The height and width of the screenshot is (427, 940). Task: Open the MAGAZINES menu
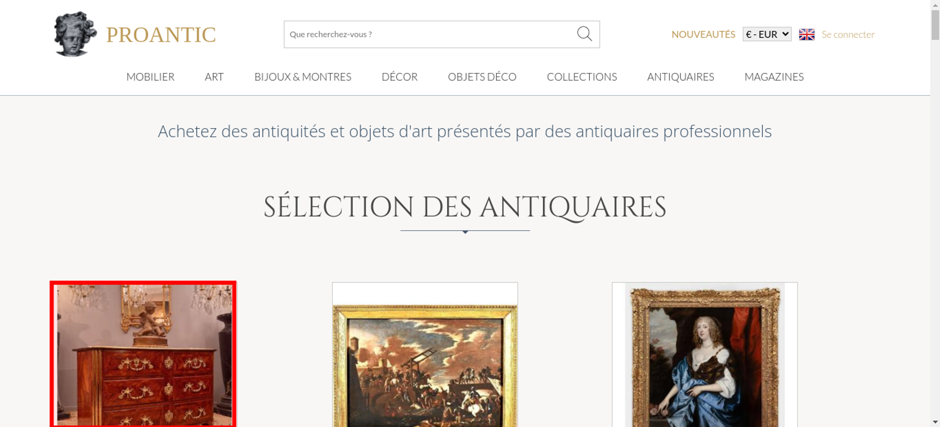click(x=774, y=77)
